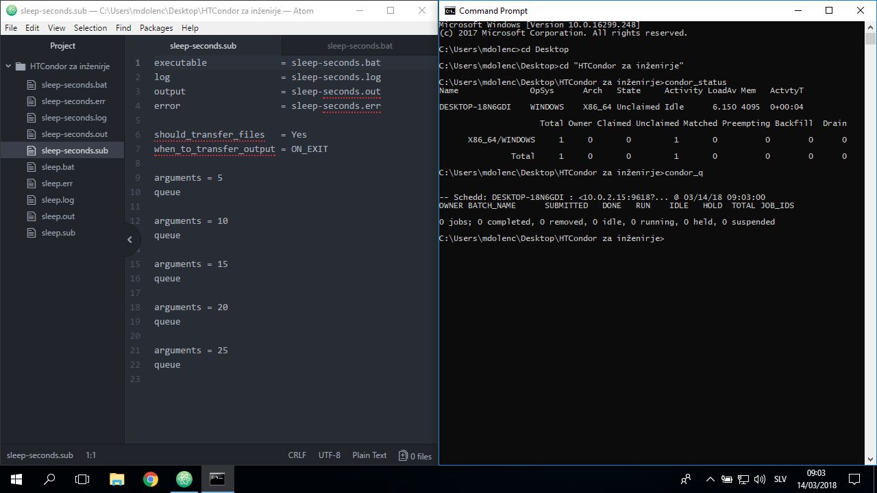
Task: Open Google Chrome from the taskbar
Action: 151,479
